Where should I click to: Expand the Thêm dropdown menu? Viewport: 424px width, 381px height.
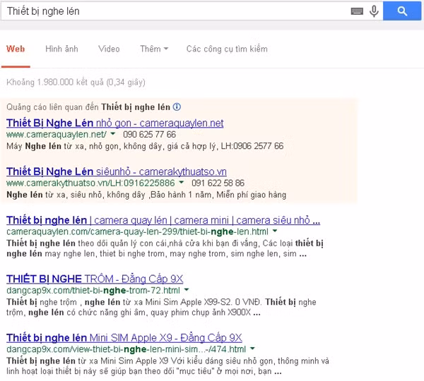(154, 49)
